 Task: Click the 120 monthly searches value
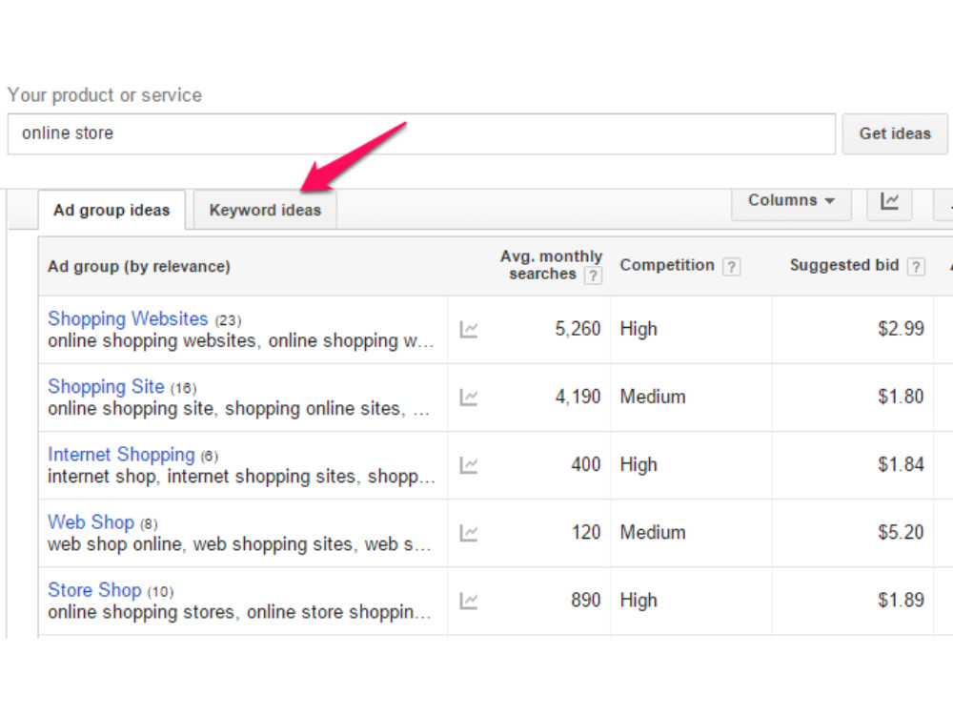pos(586,533)
